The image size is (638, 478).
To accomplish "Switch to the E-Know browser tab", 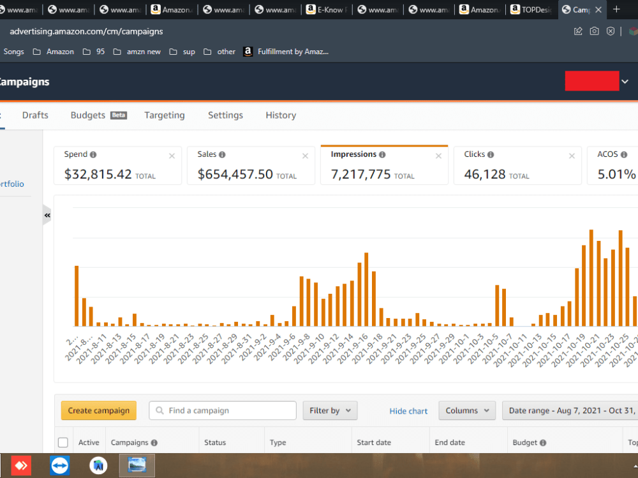I will [326, 10].
